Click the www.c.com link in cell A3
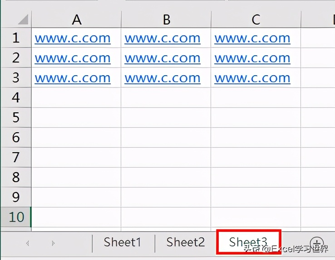The height and width of the screenshot is (260, 335). tap(73, 78)
